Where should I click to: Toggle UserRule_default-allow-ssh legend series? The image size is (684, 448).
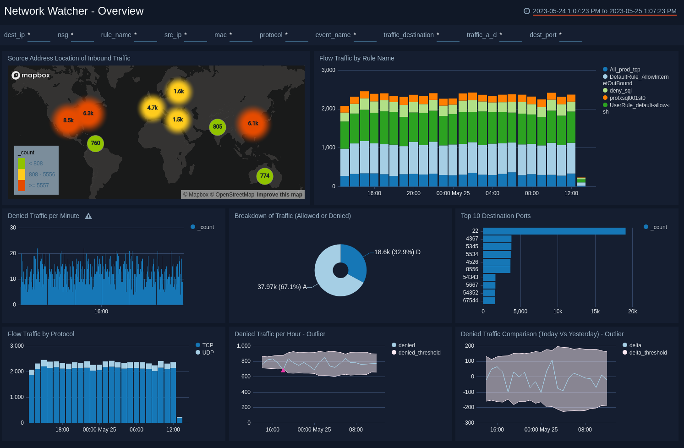click(636, 109)
